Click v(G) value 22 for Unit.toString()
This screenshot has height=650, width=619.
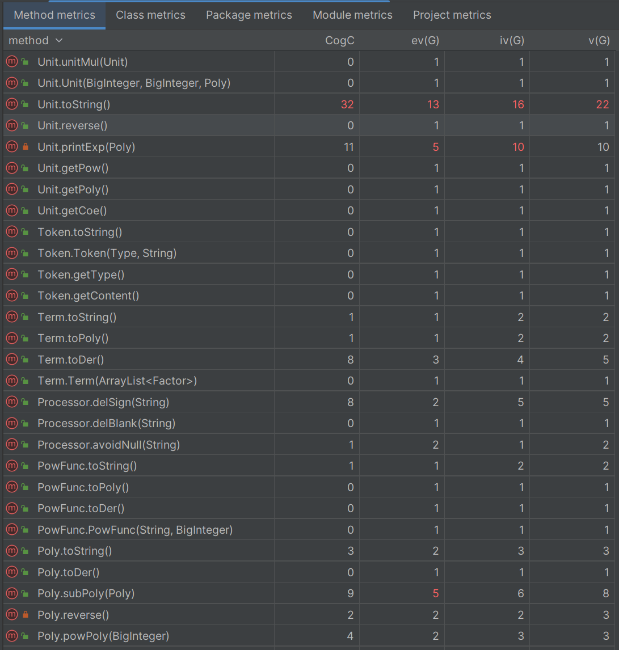(x=603, y=104)
